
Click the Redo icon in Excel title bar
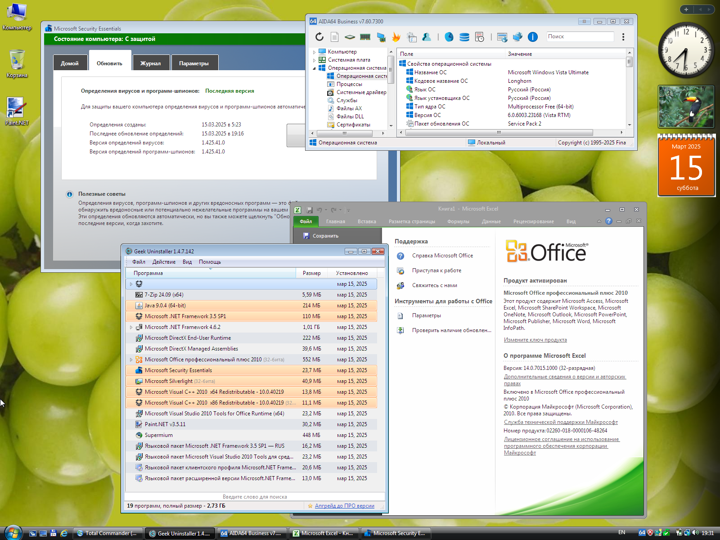click(x=333, y=210)
